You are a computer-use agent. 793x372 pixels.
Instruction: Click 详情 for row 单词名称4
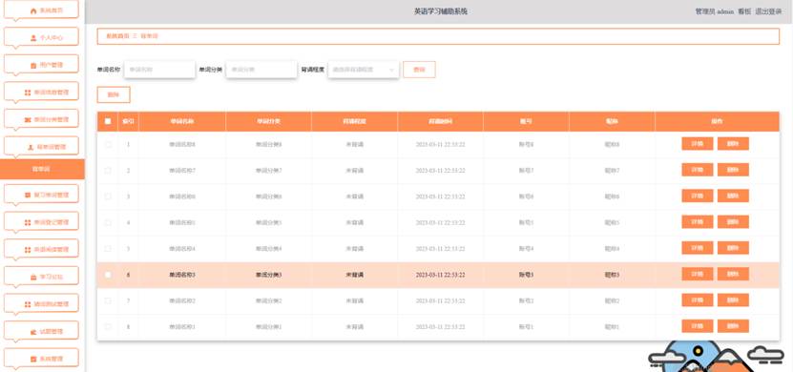(698, 248)
